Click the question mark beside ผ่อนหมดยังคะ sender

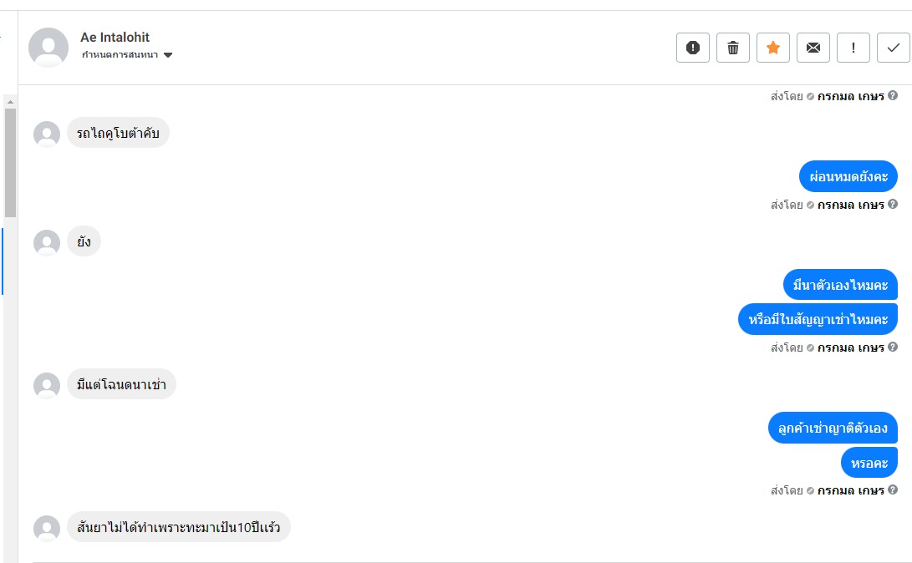point(893,205)
